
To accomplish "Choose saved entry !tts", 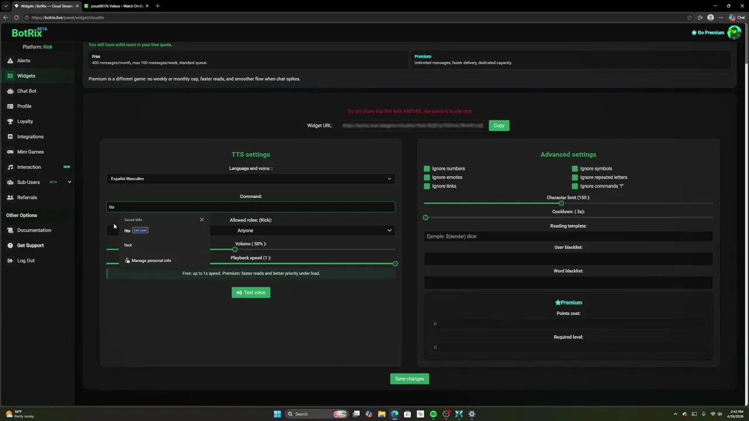I will coord(164,230).
